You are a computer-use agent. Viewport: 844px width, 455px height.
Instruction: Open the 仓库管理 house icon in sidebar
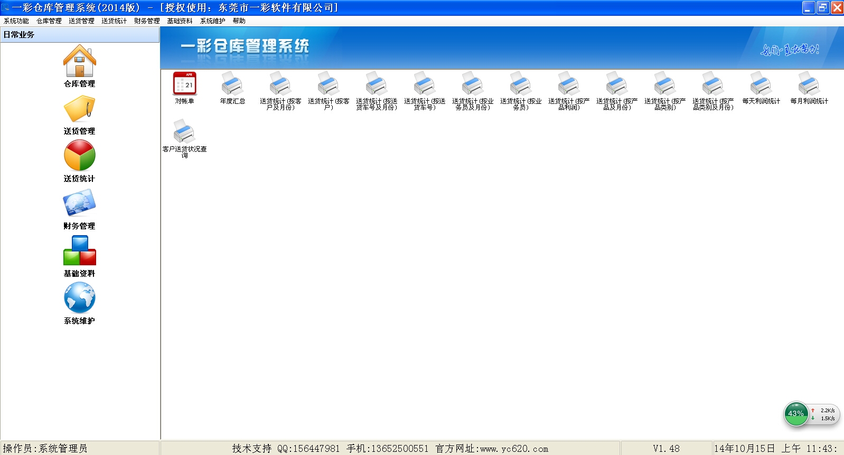[79, 61]
